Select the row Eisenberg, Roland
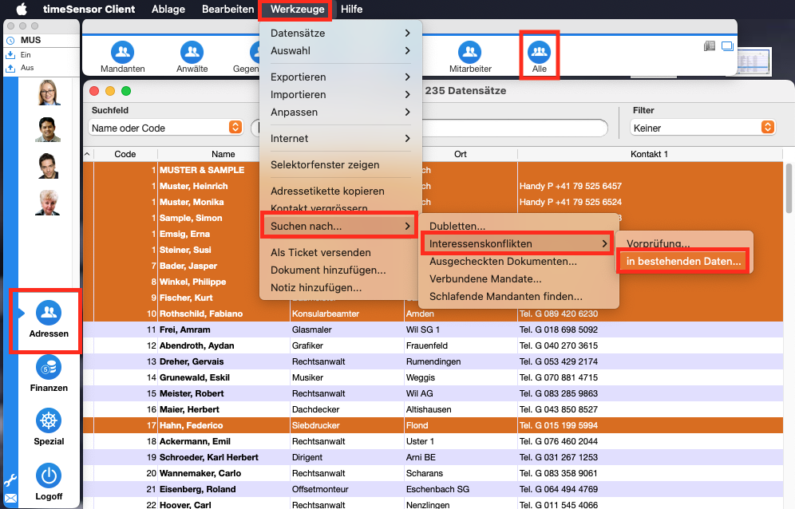Screen dimensions: 795x509 tap(433, 489)
